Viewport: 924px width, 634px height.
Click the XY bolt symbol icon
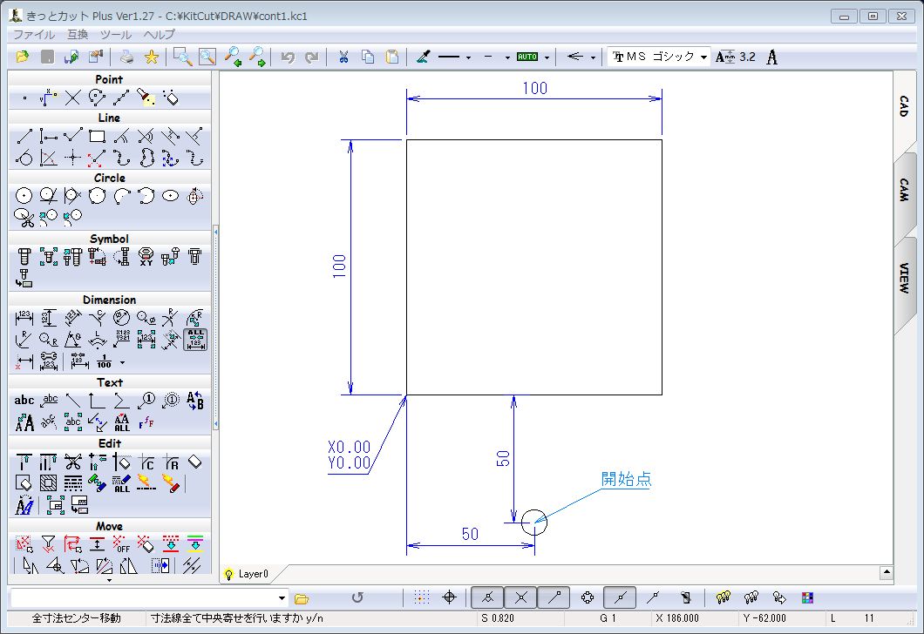pos(146,257)
